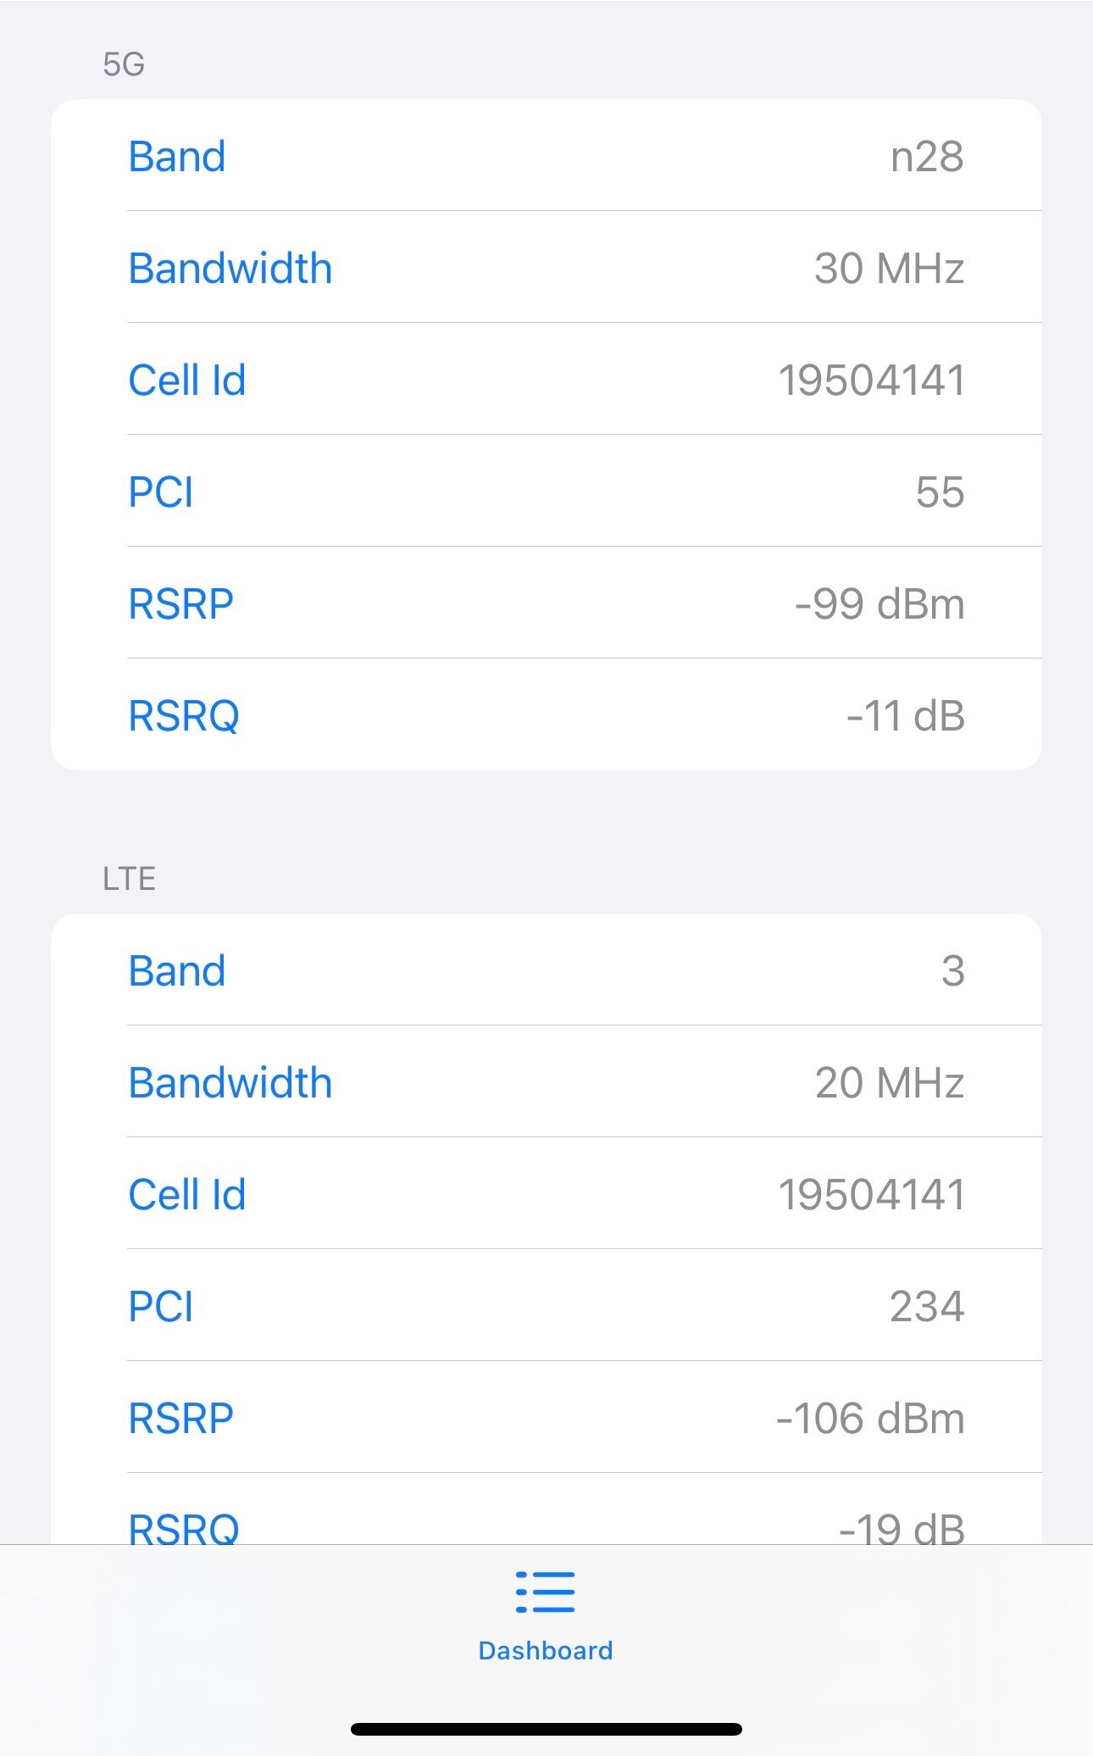Viewport: 1093px width, 1756px height.
Task: Select the Cell Id label under LTE
Action: click(x=187, y=1195)
